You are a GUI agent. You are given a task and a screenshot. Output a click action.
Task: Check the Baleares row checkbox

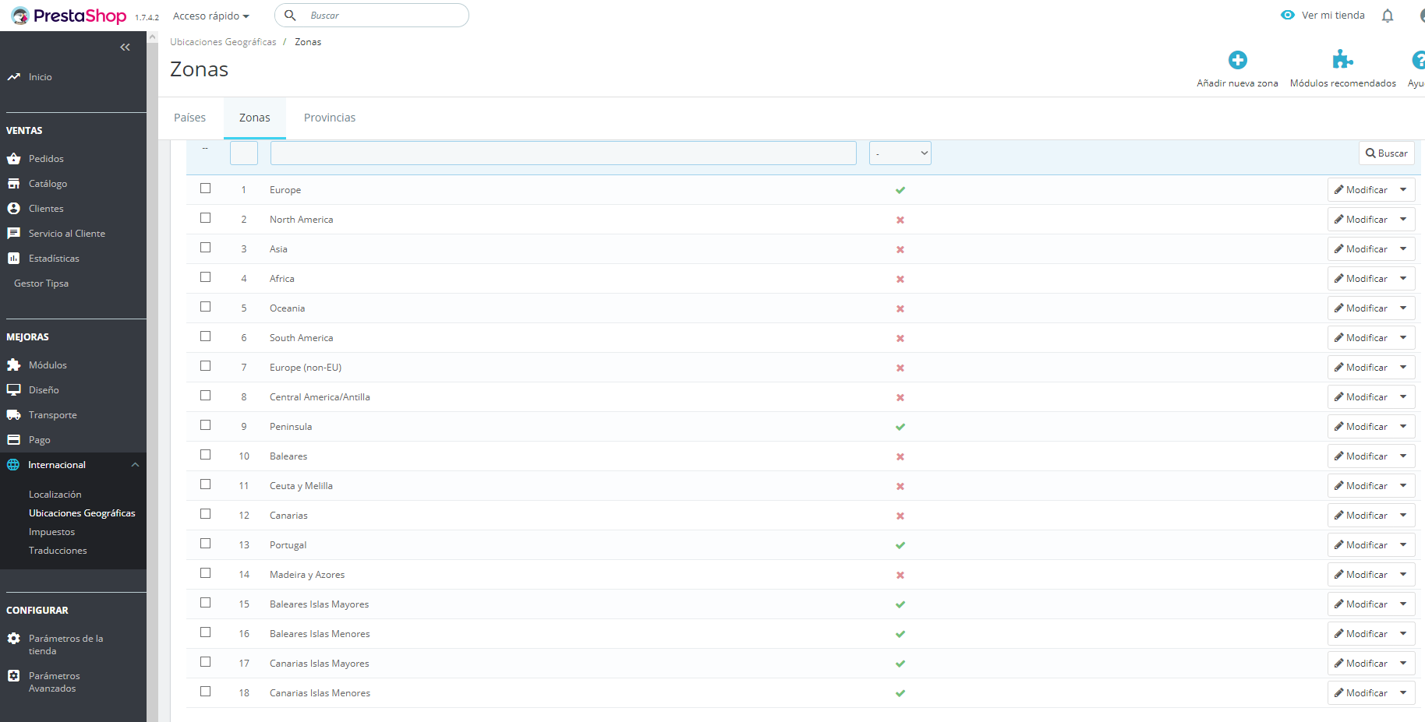[206, 455]
